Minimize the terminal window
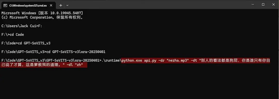The width and height of the screenshot is (279, 99). (x=253, y=4)
